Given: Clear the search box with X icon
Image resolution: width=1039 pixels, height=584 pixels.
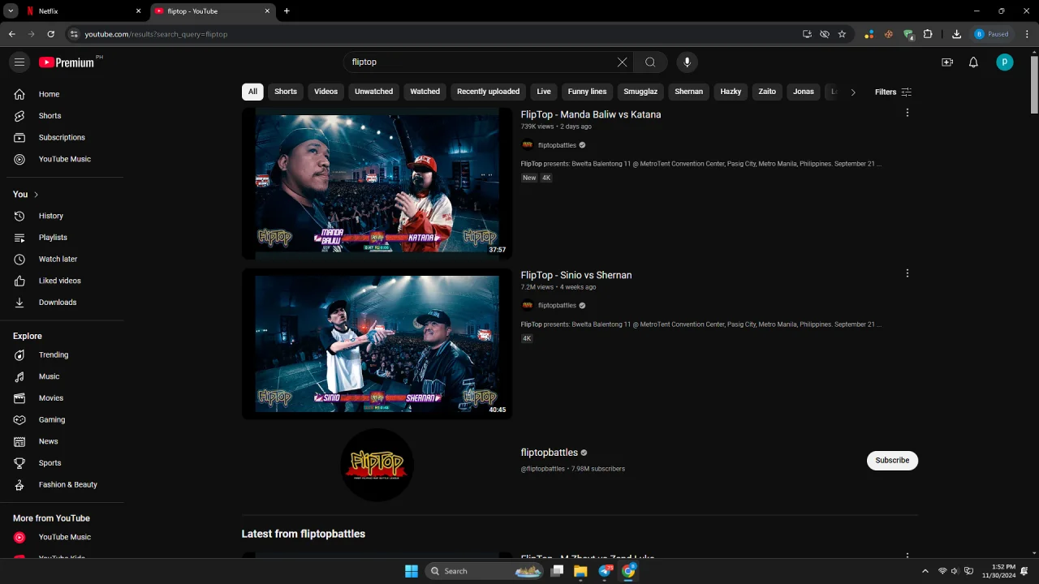Looking at the screenshot, I should point(622,62).
